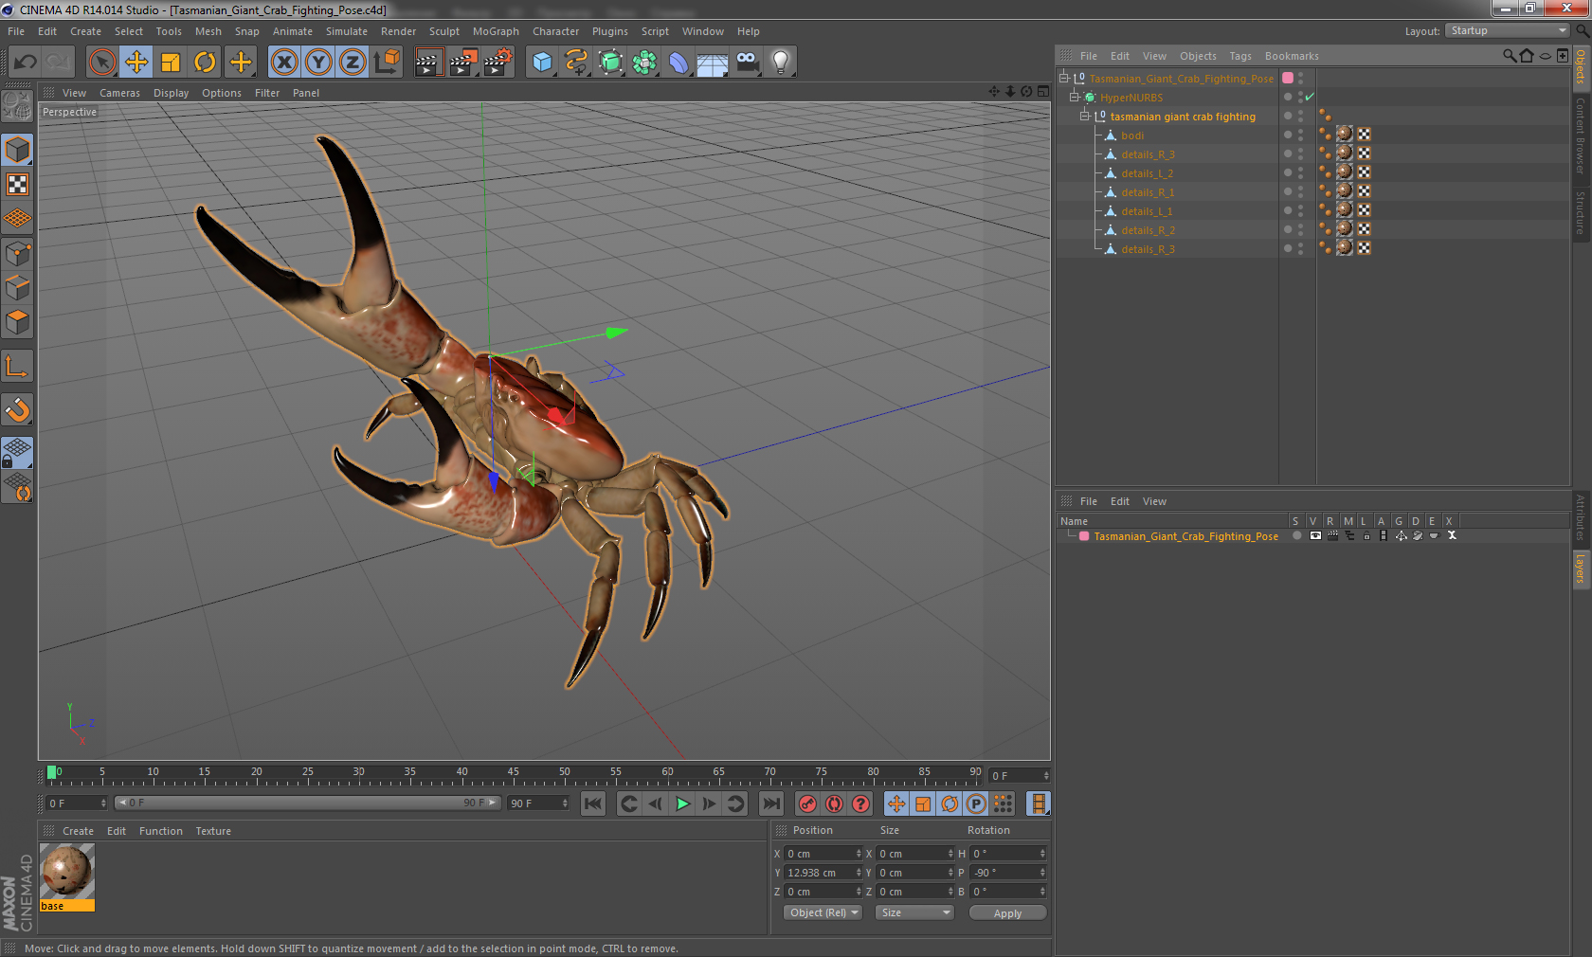The width and height of the screenshot is (1592, 957).
Task: Click the pink layer color swatch of Tasmanian_Giant_Crab_Fighting_Pose
Action: pyautogui.click(x=1288, y=78)
